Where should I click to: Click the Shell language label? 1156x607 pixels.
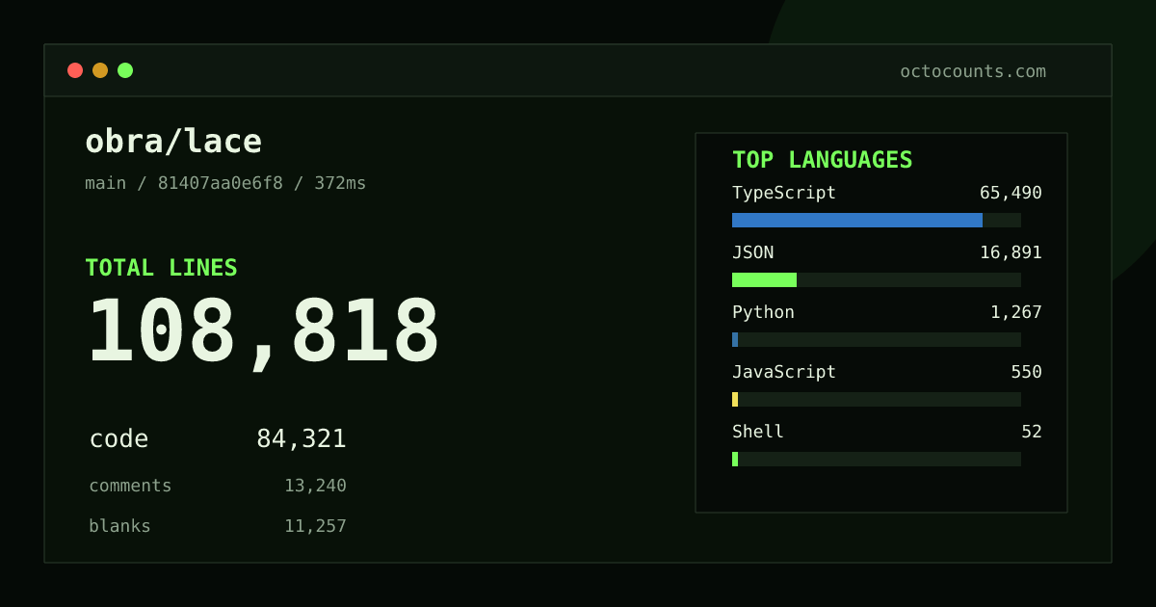758,432
